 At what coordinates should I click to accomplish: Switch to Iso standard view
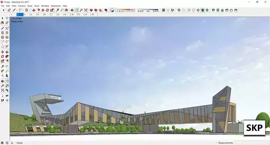(213, 10)
